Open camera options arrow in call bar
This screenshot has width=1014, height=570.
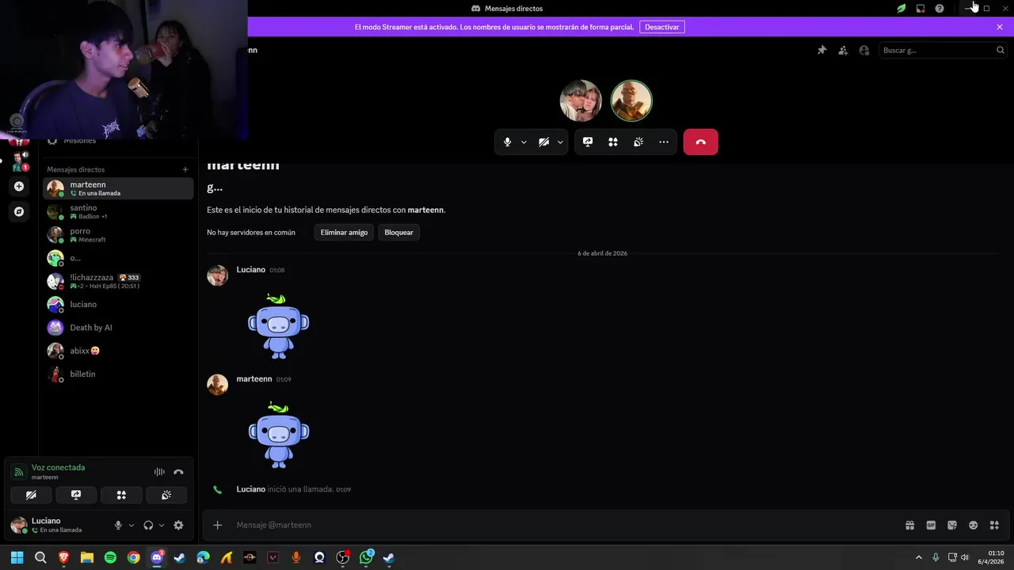[560, 142]
